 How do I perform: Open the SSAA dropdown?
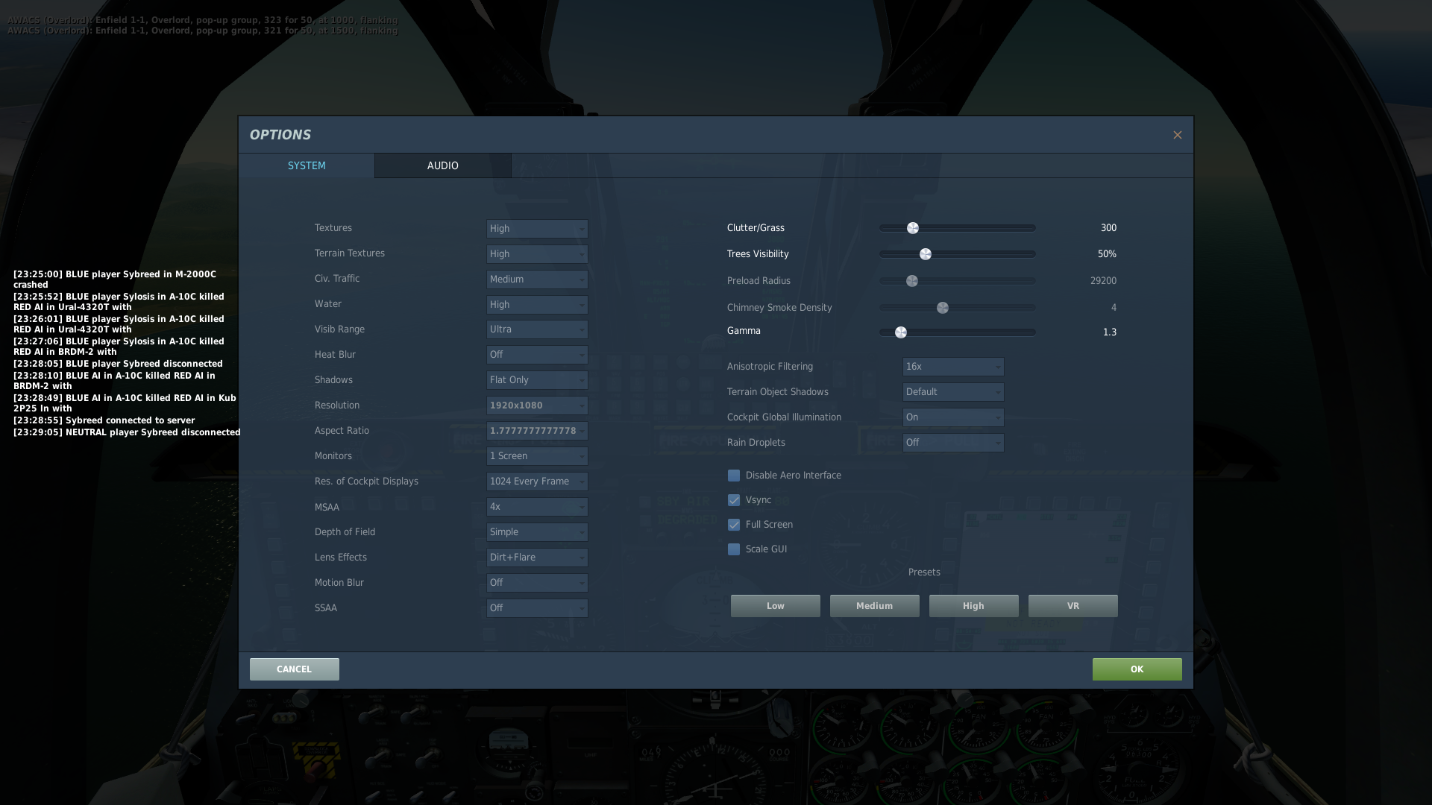pyautogui.click(x=537, y=608)
